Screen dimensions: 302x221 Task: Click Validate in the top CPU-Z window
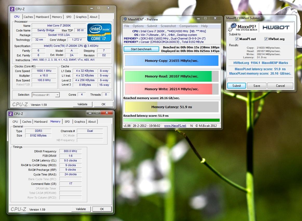pyautogui.click(x=82, y=104)
